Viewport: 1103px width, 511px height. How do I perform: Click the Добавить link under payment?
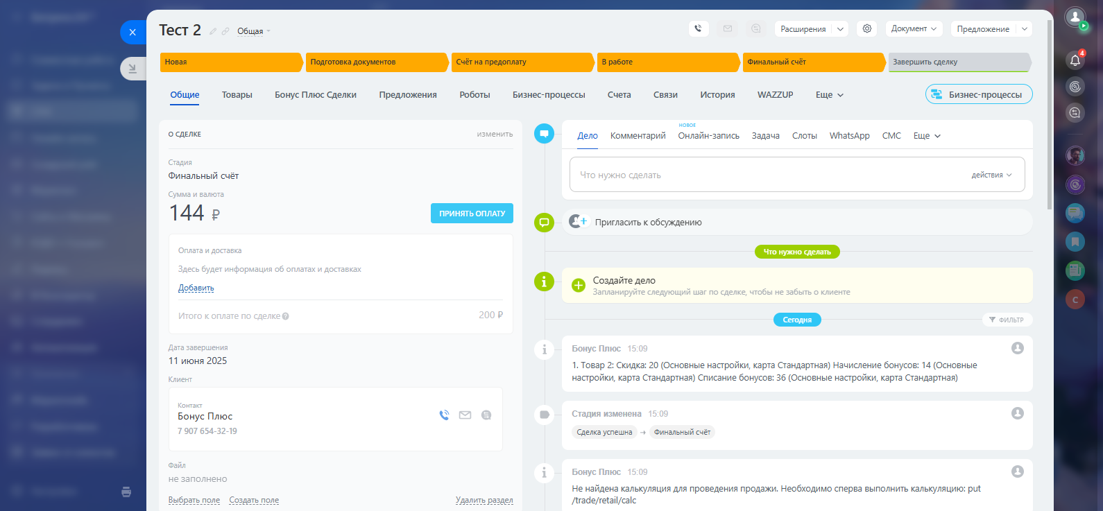pos(196,288)
